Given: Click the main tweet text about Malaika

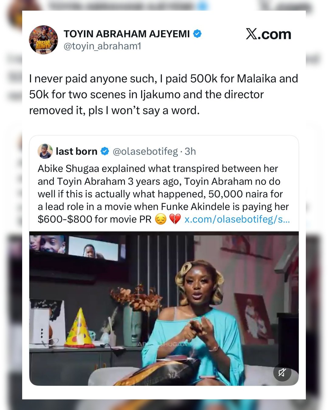Looking at the screenshot, I should 163,94.
